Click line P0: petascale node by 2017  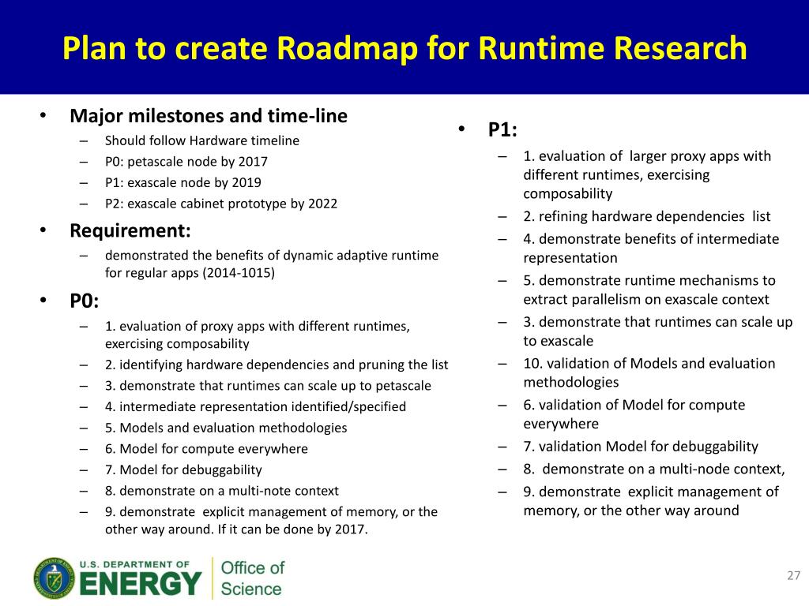pyautogui.click(x=186, y=162)
